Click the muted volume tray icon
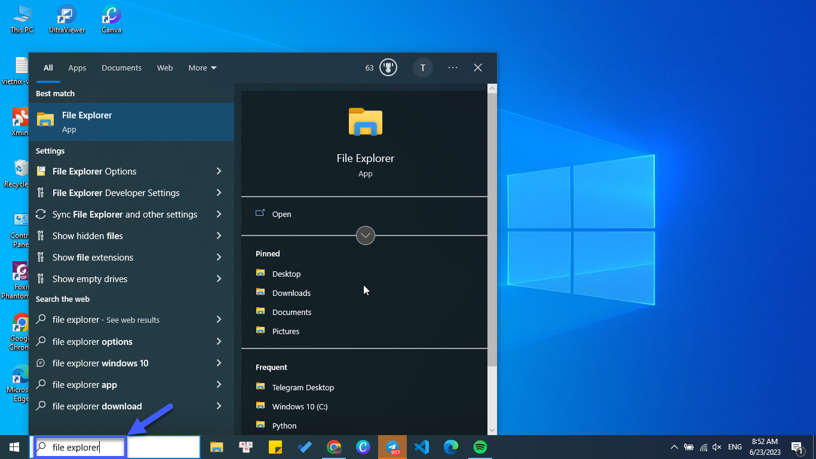Image resolution: width=816 pixels, height=459 pixels. pos(717,447)
